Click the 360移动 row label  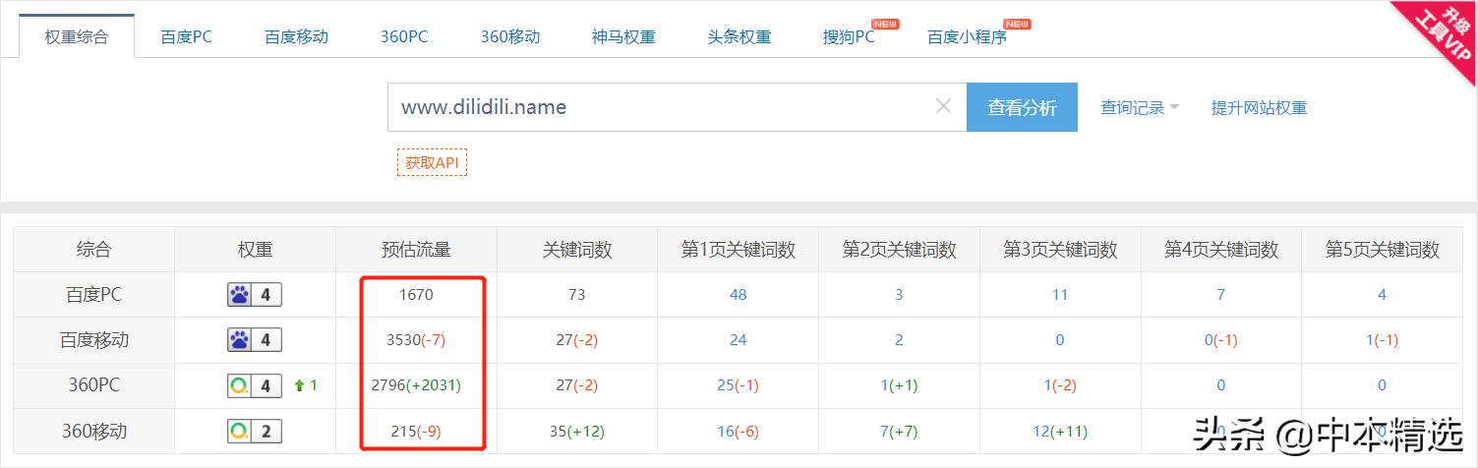(x=94, y=432)
